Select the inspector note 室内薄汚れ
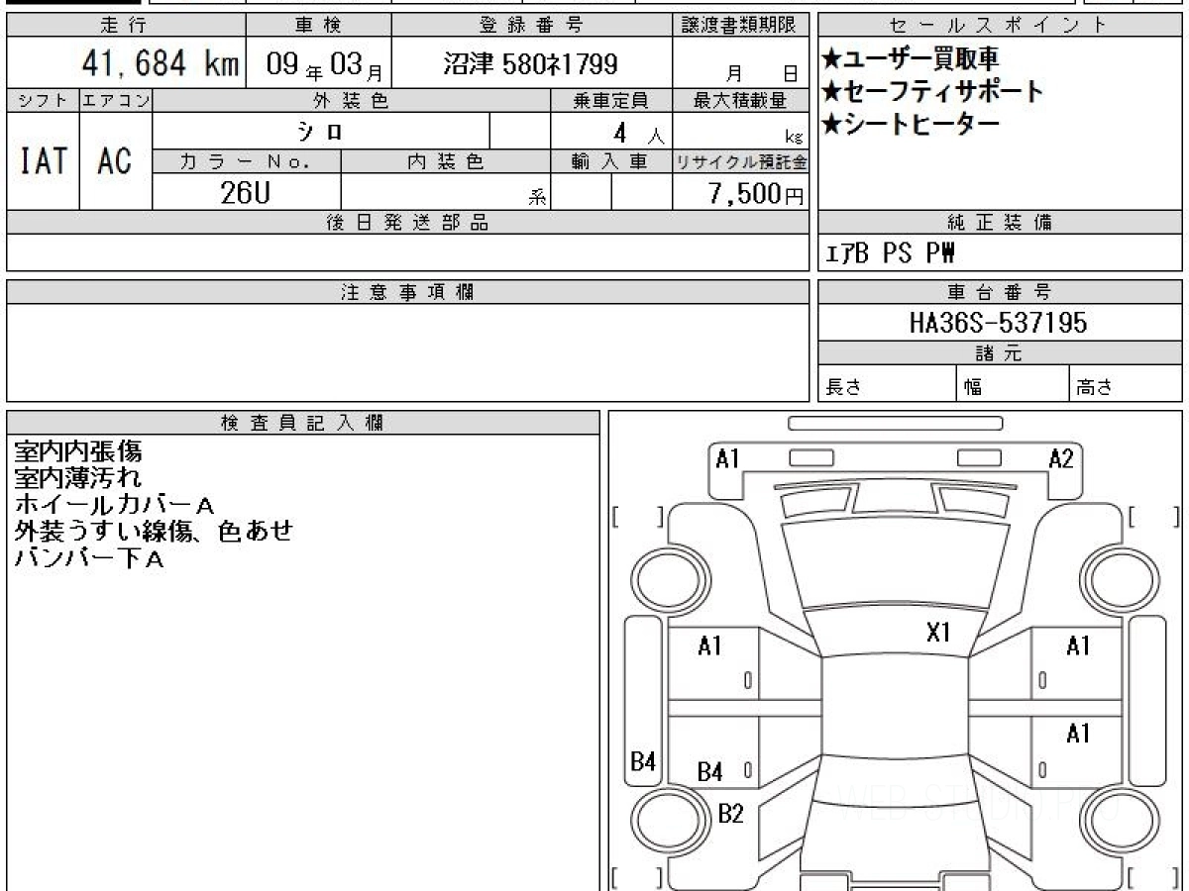This screenshot has width=1189, height=891. tap(78, 478)
